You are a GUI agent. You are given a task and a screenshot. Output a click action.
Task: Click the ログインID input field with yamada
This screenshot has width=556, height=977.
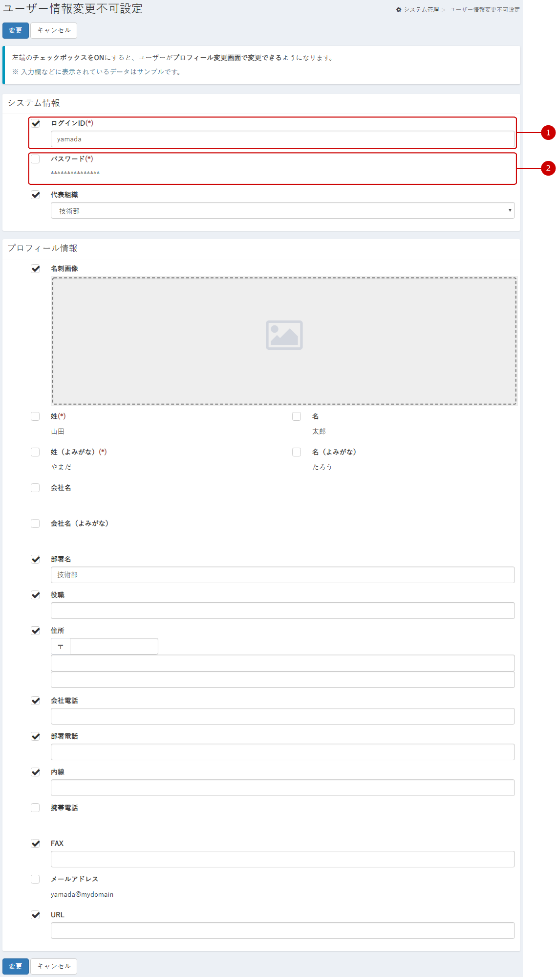tap(283, 139)
